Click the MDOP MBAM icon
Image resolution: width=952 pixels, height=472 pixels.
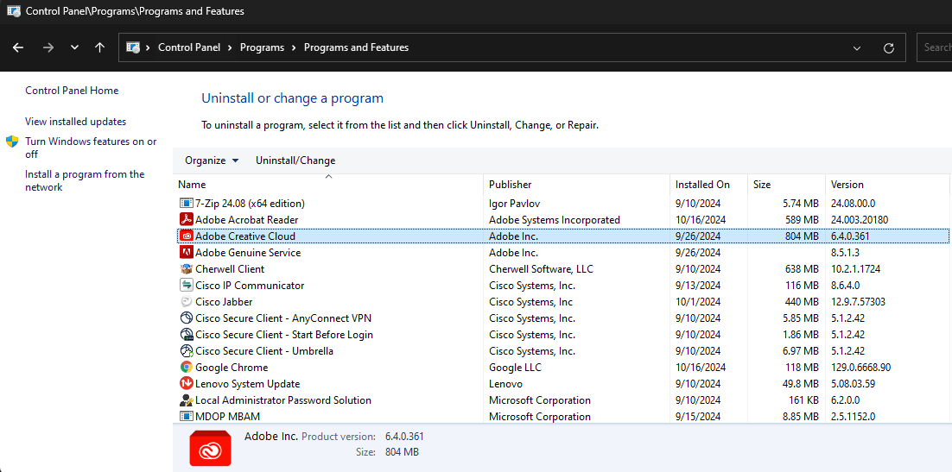(x=186, y=416)
